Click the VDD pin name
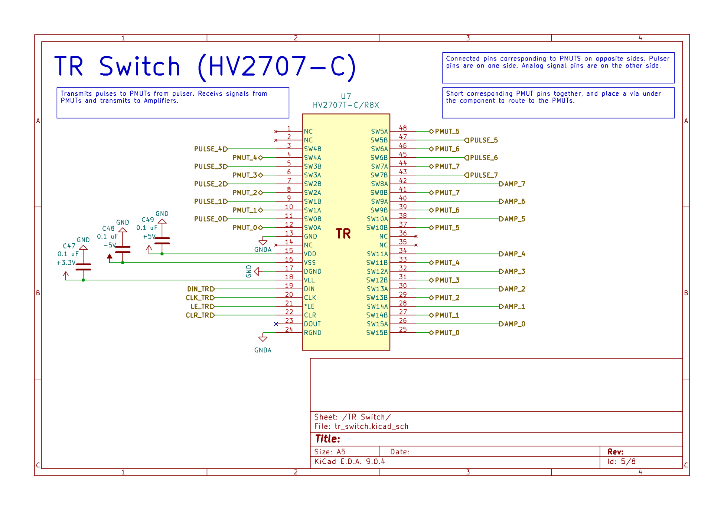Viewport: 724px width, 510px height. [310, 254]
